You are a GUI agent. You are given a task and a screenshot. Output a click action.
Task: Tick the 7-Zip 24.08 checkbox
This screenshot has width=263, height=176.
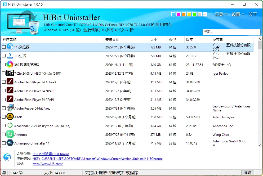pos(4,73)
